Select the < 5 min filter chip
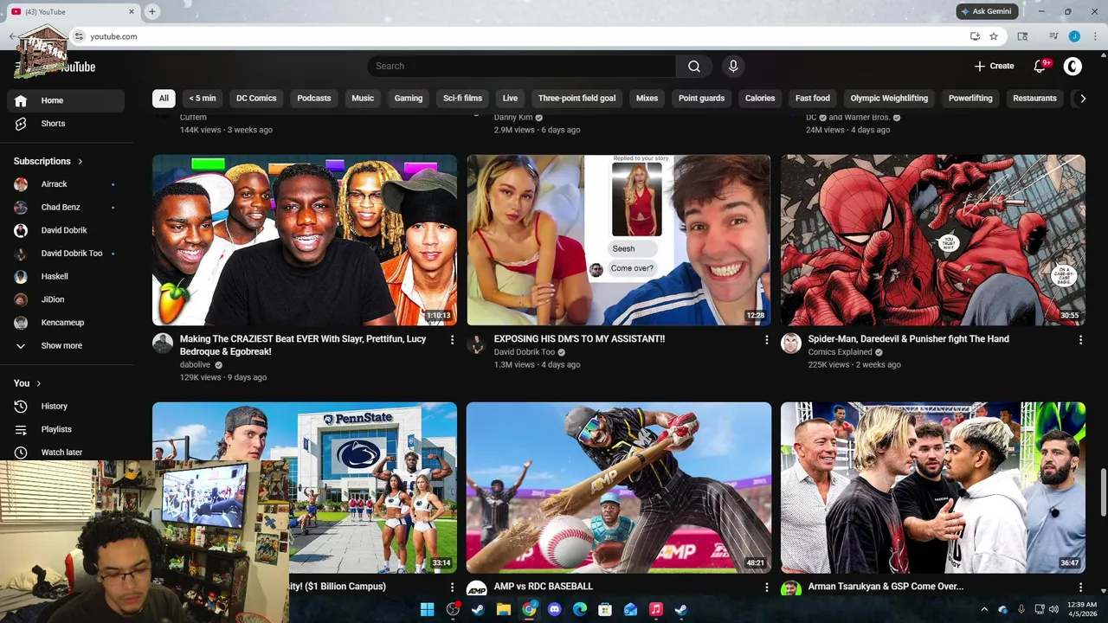1108x623 pixels. point(203,99)
